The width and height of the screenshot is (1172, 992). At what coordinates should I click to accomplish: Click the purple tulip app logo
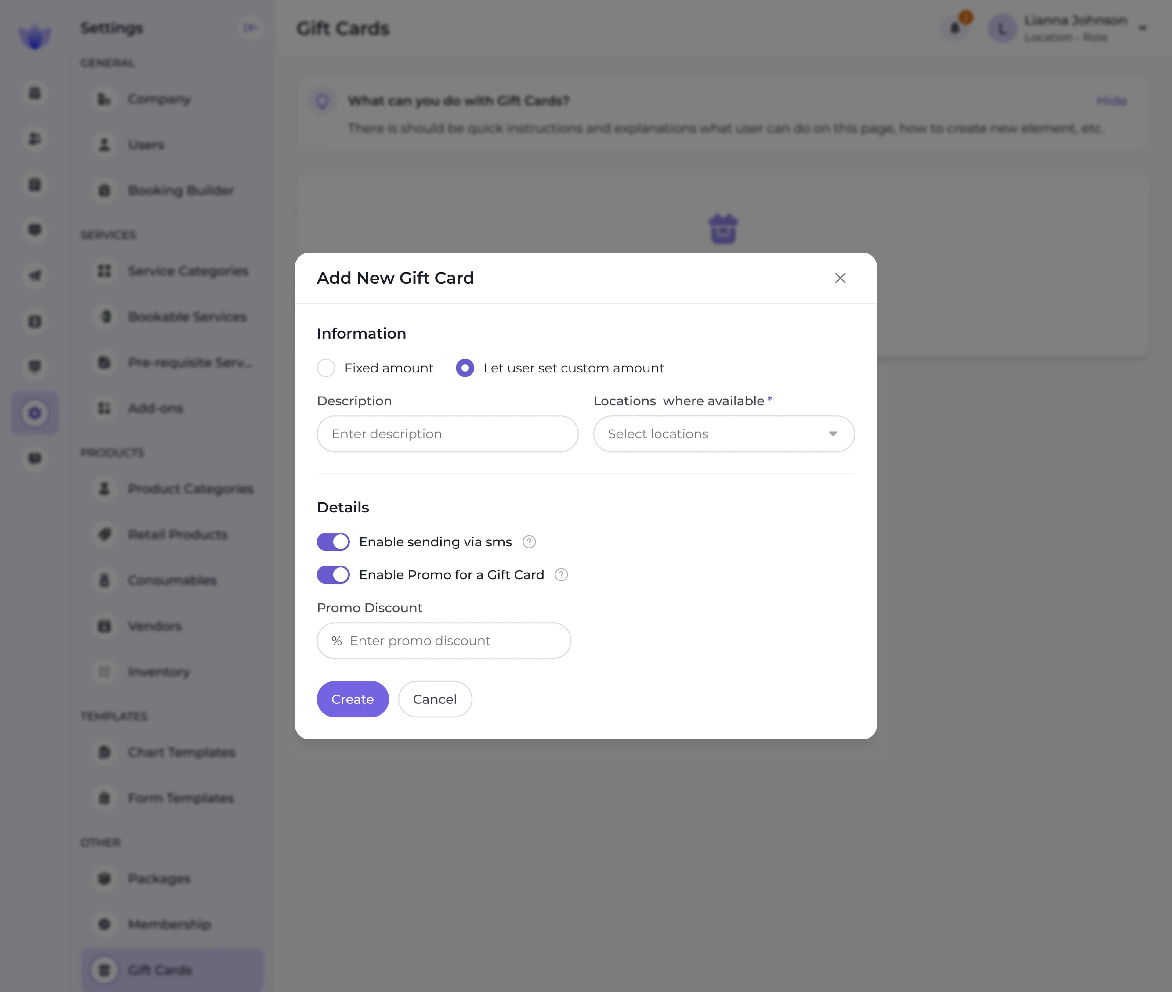[35, 35]
